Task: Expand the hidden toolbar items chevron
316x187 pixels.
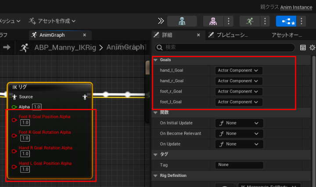Action: pyautogui.click(x=161, y=21)
